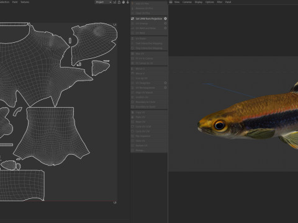The height and width of the screenshot is (223, 298).
Task: Open the viewport Options menu
Action: coord(210,2)
